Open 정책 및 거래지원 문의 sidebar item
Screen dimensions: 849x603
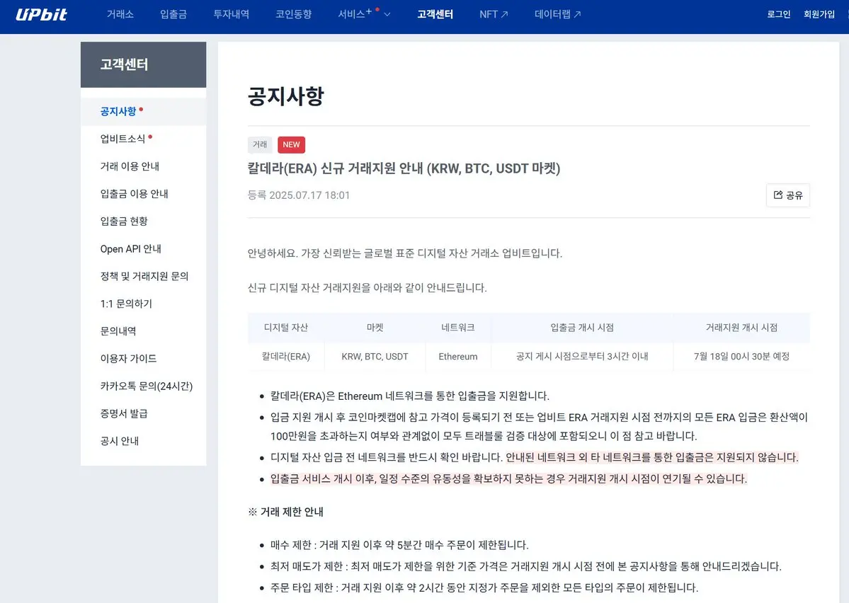143,276
